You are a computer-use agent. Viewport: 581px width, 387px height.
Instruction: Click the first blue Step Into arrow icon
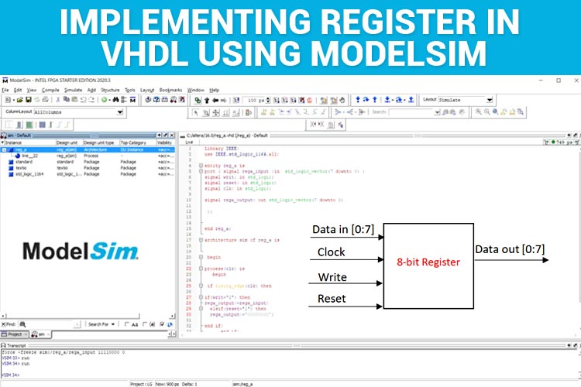tap(358, 100)
